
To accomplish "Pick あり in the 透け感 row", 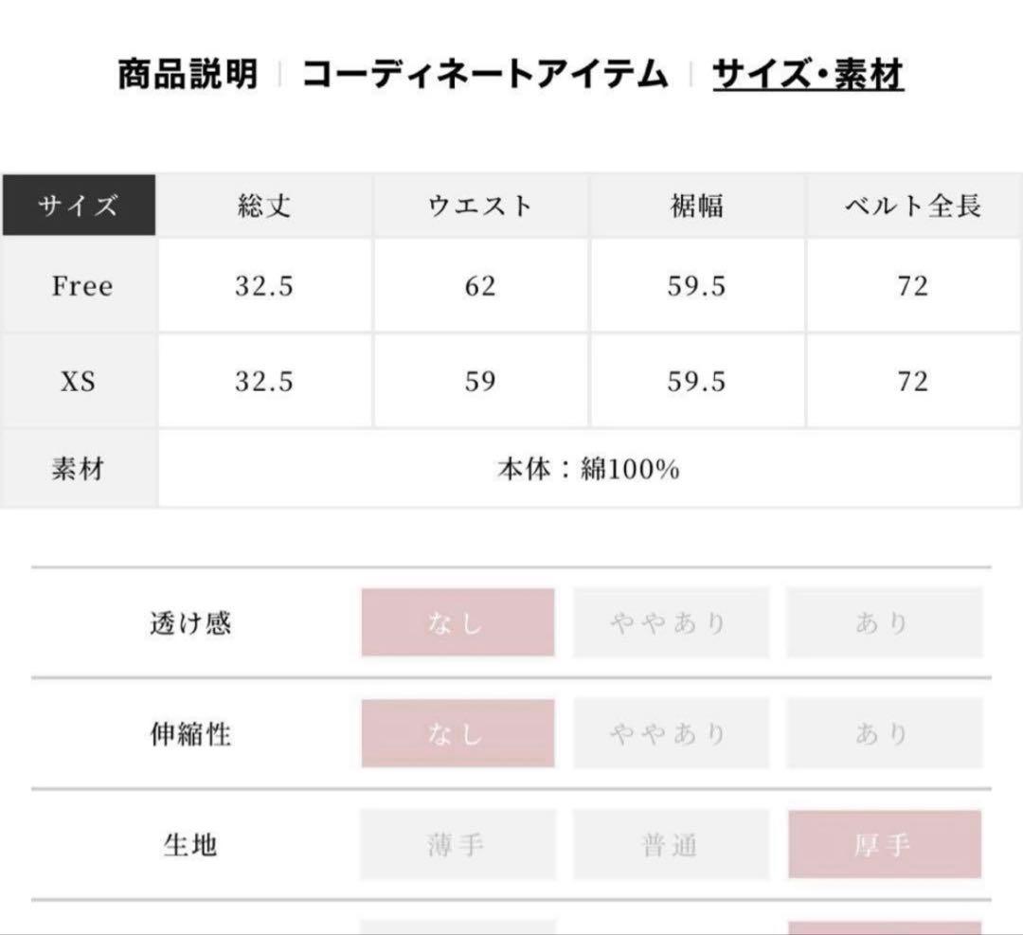I will (x=884, y=622).
